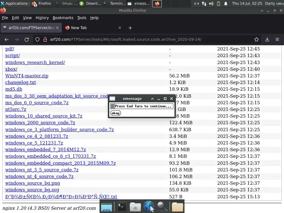The height and width of the screenshot is (213, 284).
Task: Open the network connection tray icon
Action: click(197, 3)
